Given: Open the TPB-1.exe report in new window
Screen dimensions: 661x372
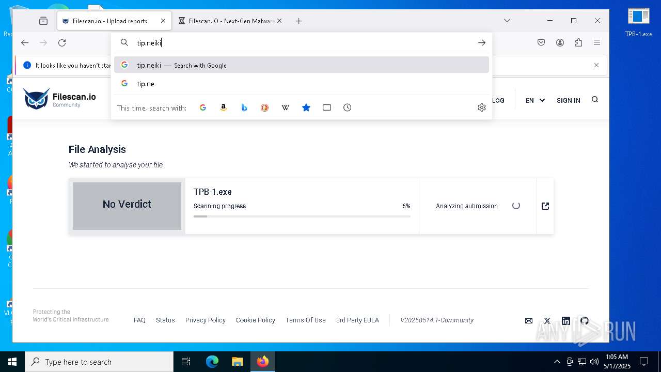Looking at the screenshot, I should [545, 206].
